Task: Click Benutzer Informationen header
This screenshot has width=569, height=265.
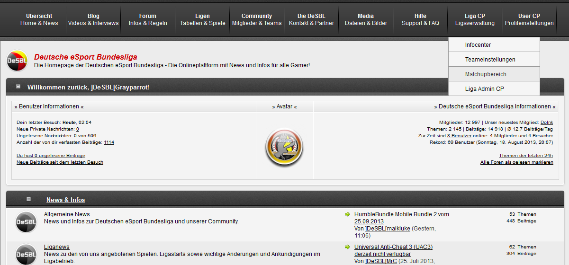Action: (49, 106)
